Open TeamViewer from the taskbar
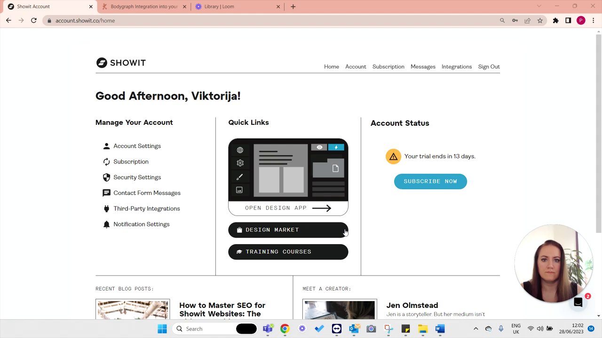 click(x=337, y=329)
